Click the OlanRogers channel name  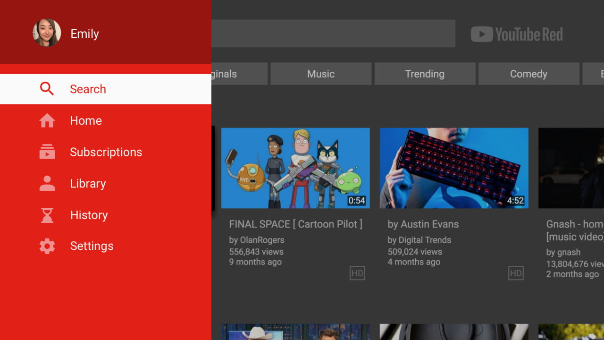[x=257, y=240]
